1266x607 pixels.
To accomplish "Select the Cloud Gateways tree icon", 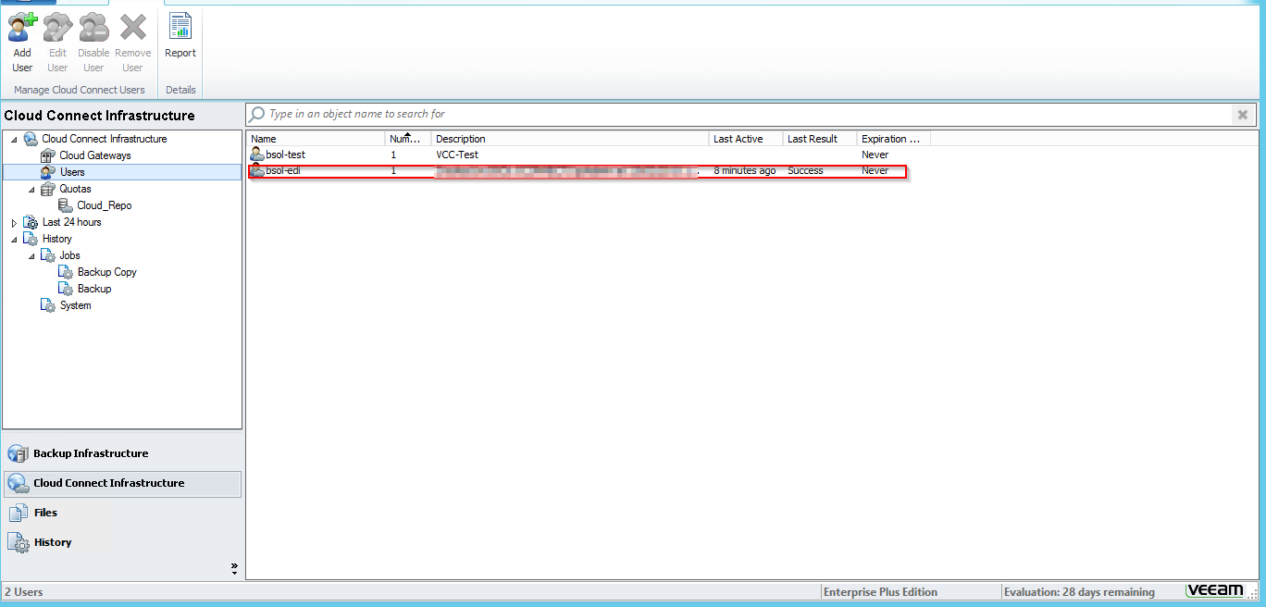I will (x=48, y=155).
